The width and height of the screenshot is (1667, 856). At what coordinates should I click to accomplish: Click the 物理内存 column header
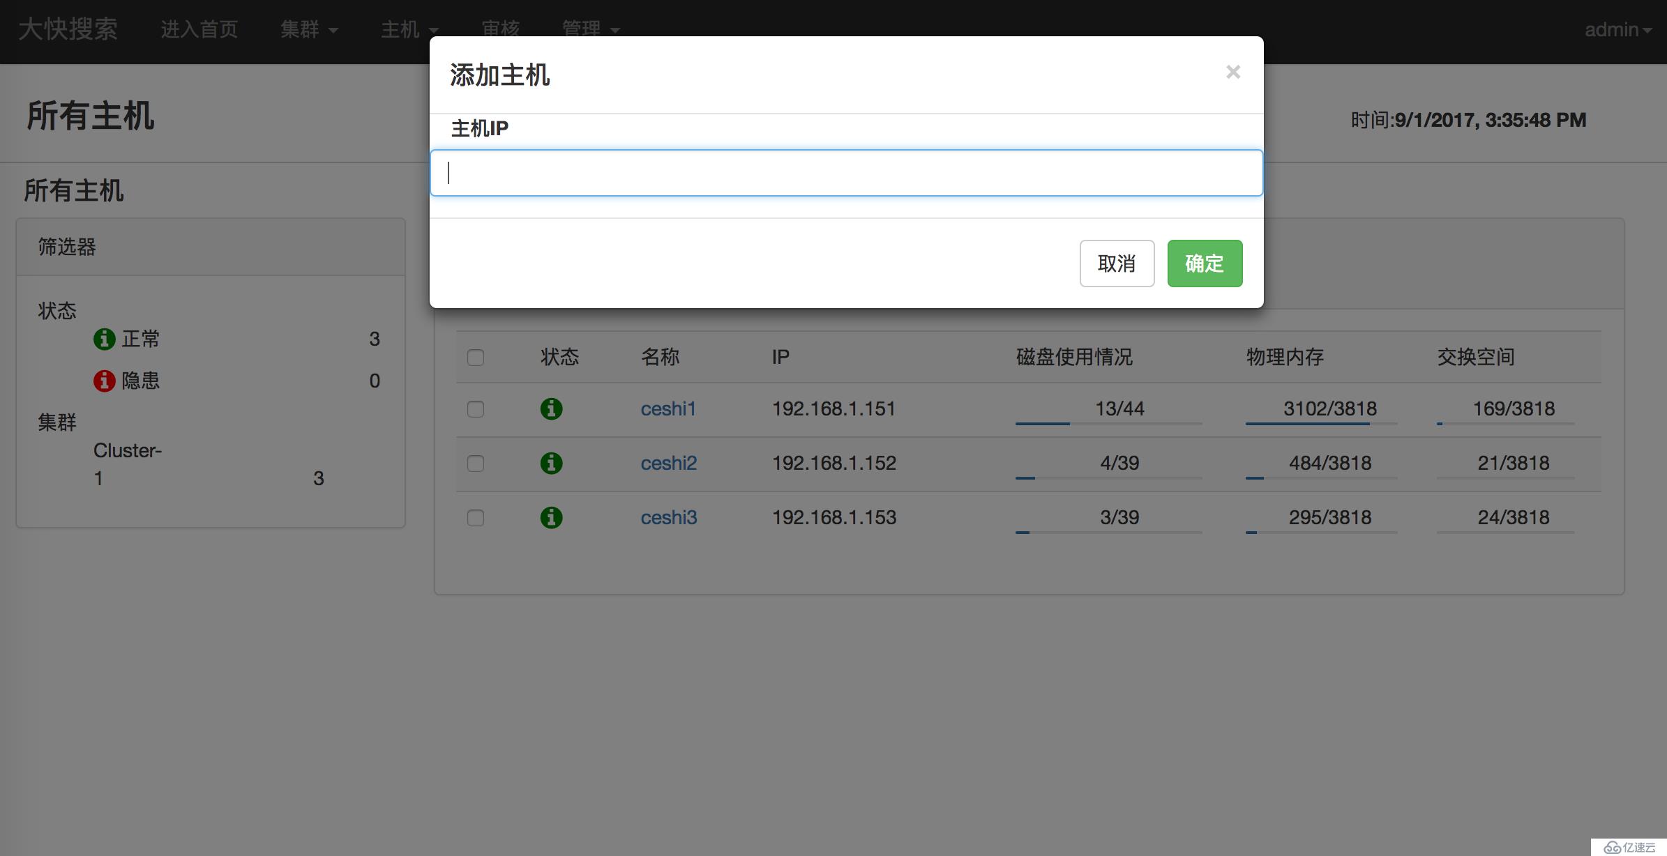coord(1285,357)
